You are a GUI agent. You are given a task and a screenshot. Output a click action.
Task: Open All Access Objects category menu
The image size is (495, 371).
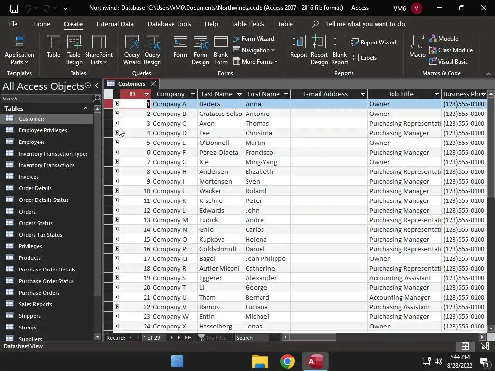point(88,86)
